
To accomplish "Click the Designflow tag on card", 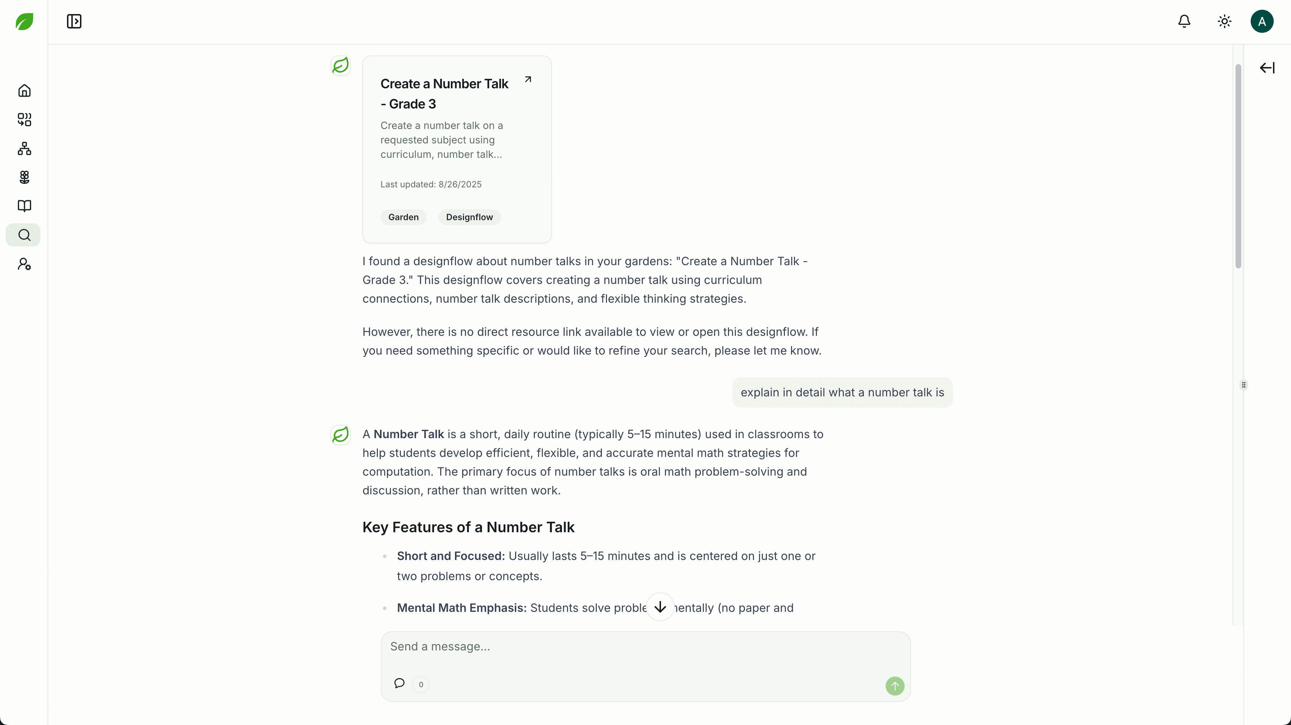I will coord(469,217).
